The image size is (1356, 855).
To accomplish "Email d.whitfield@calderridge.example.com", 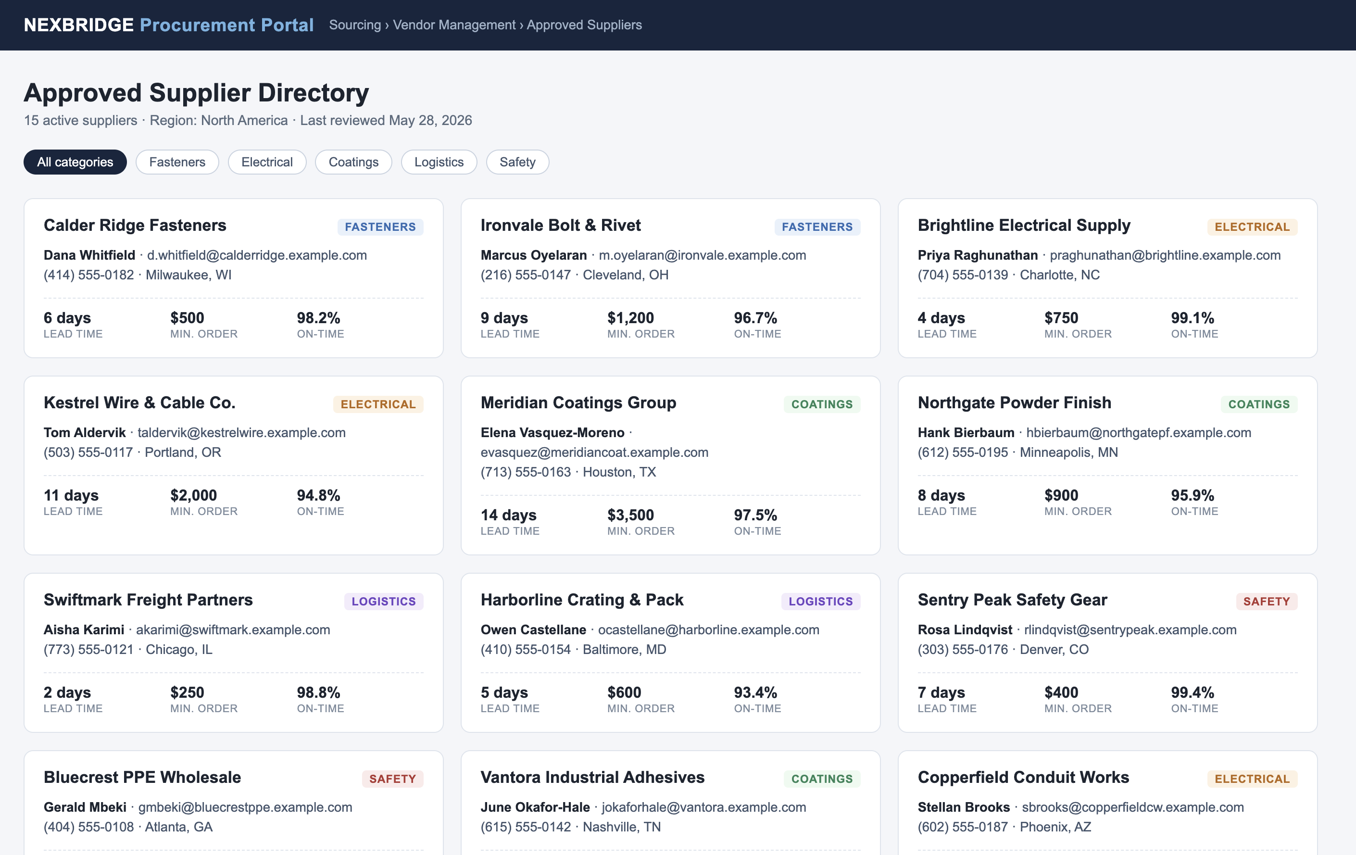I will pyautogui.click(x=257, y=255).
